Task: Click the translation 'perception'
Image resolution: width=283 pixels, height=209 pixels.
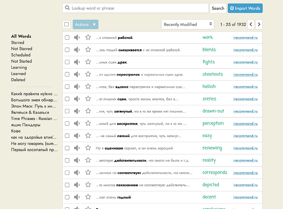Action: click(x=213, y=124)
